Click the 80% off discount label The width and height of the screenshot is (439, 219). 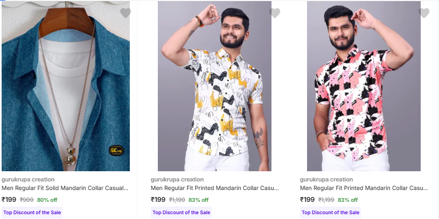pyautogui.click(x=47, y=200)
